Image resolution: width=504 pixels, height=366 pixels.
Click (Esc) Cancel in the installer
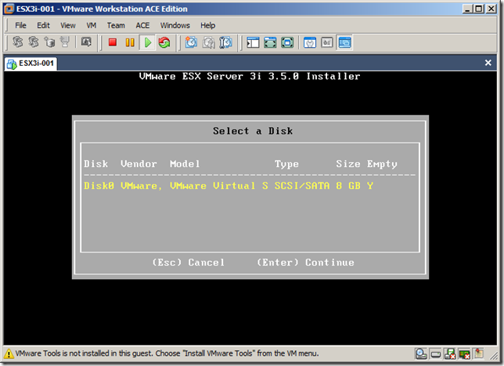coord(188,263)
